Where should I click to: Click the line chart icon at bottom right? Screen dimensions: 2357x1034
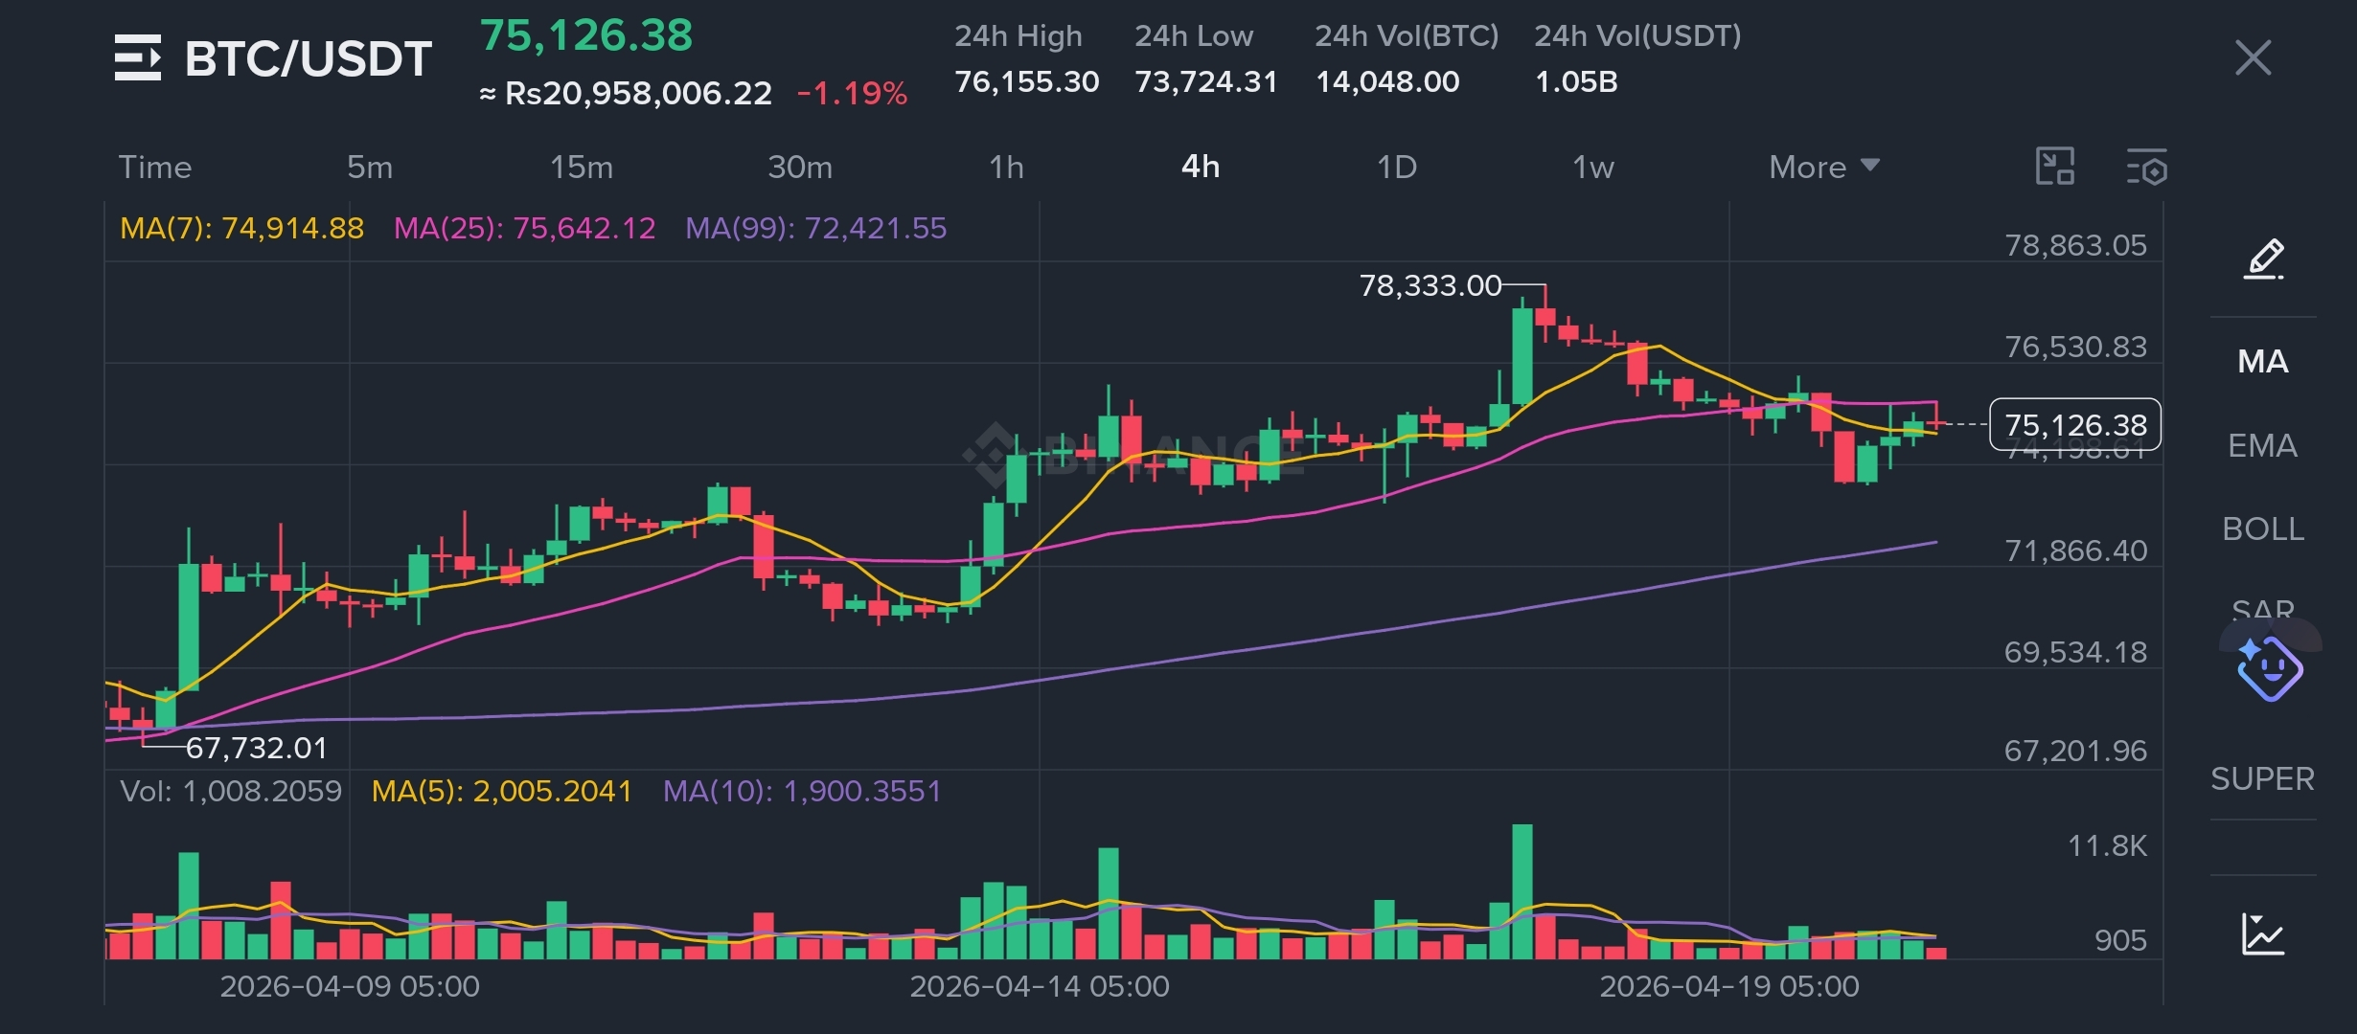pyautogui.click(x=2263, y=933)
